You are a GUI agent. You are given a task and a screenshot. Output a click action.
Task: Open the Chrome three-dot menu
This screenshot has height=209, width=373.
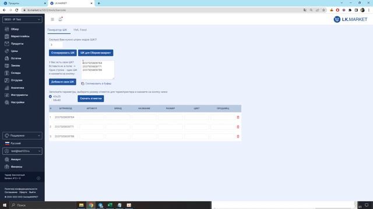pos(369,10)
